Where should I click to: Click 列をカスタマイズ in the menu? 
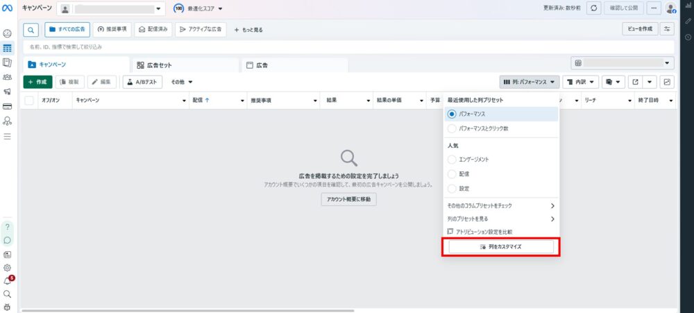(501, 246)
